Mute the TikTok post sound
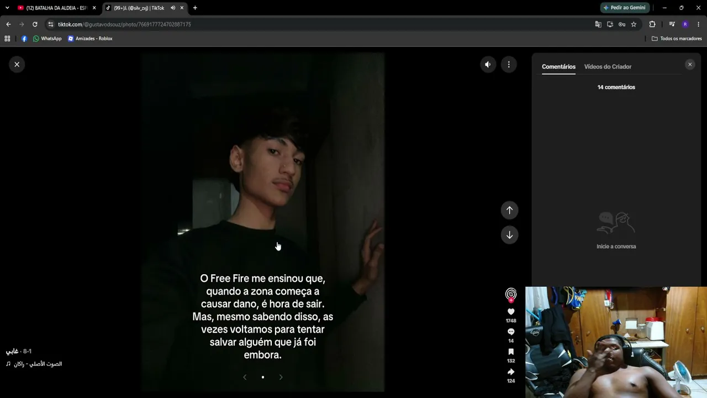The width and height of the screenshot is (707, 398). click(x=488, y=65)
